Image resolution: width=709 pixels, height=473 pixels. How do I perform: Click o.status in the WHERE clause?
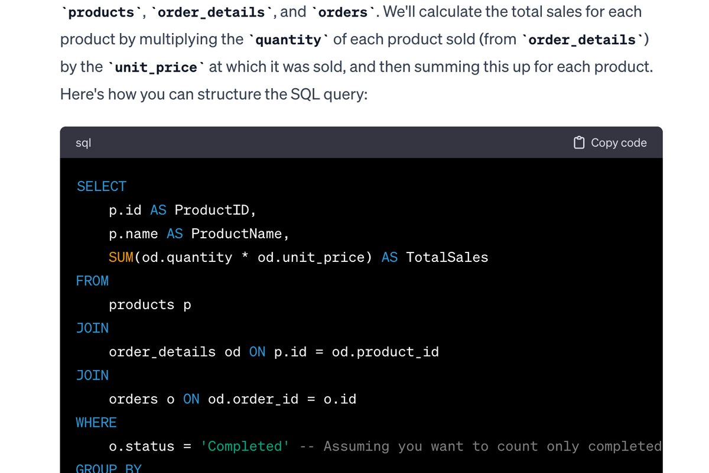[142, 446]
